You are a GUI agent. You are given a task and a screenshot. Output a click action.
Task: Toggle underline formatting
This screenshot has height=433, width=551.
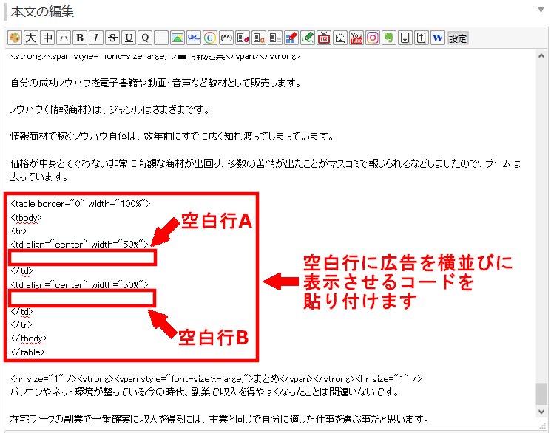click(129, 38)
